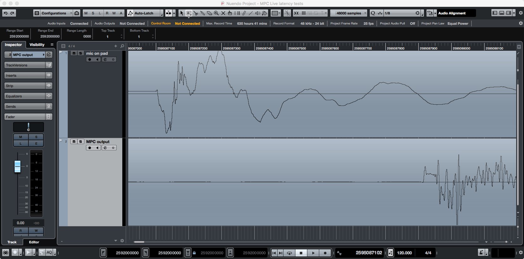The image size is (524, 259).
Task: Select the Erase tool
Action: click(x=209, y=13)
